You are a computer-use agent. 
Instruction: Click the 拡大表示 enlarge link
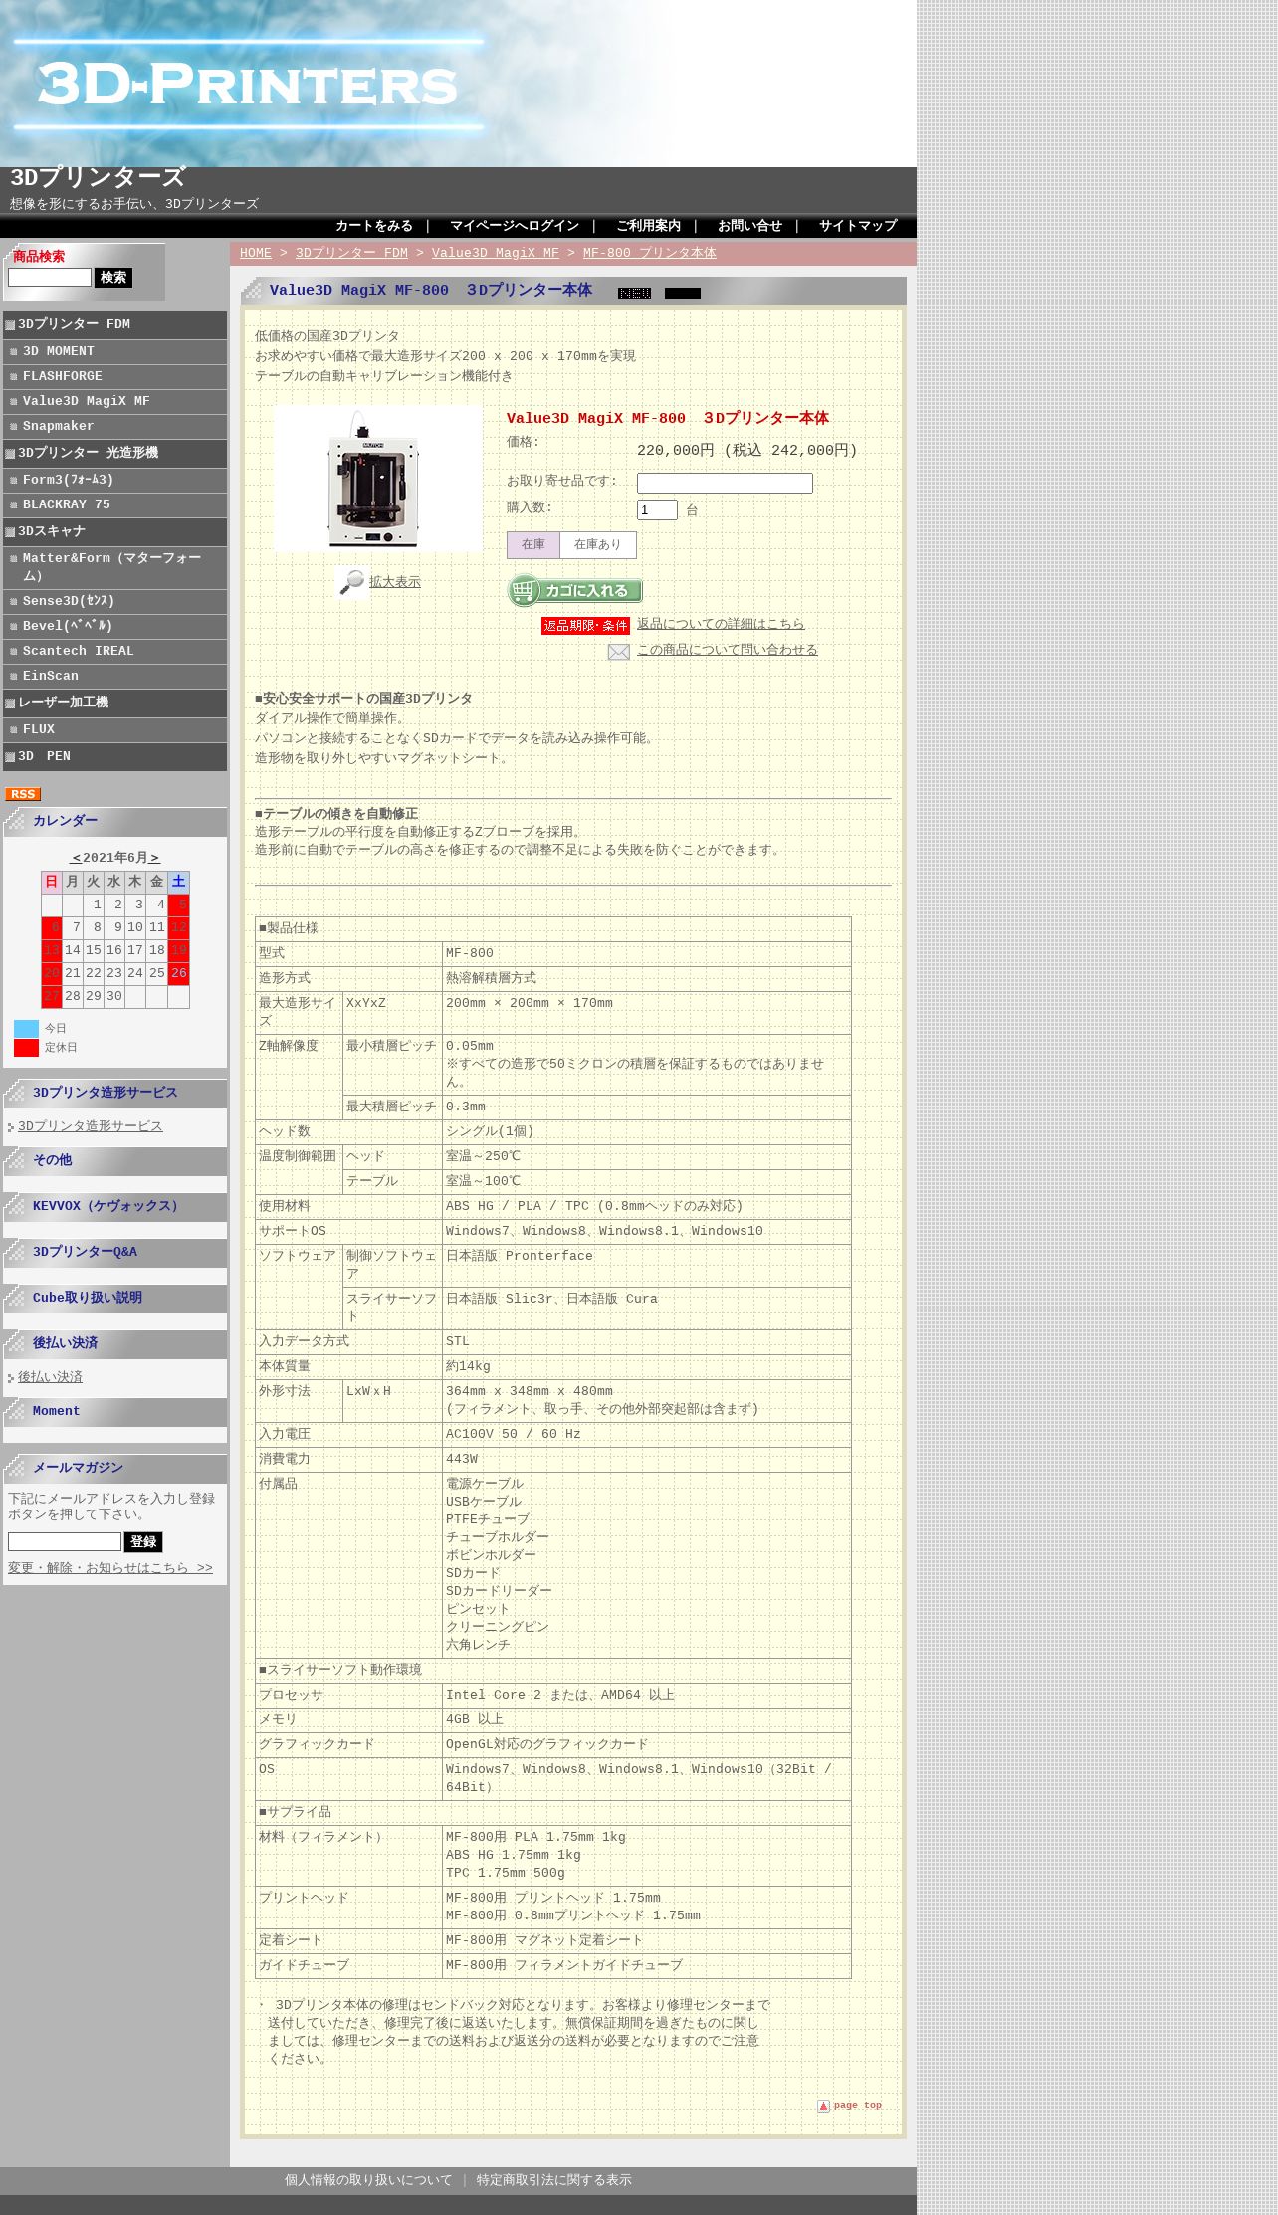pyautogui.click(x=395, y=582)
